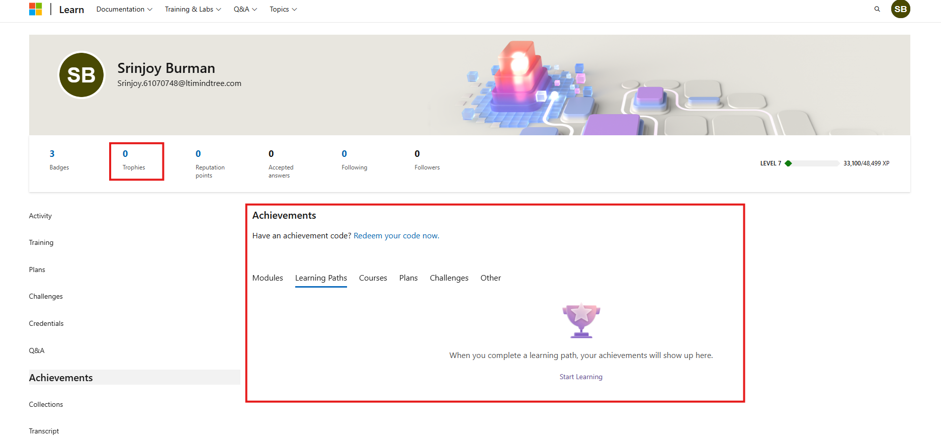This screenshot has width=941, height=443.
Task: Switch to the Courses tab
Action: (373, 278)
